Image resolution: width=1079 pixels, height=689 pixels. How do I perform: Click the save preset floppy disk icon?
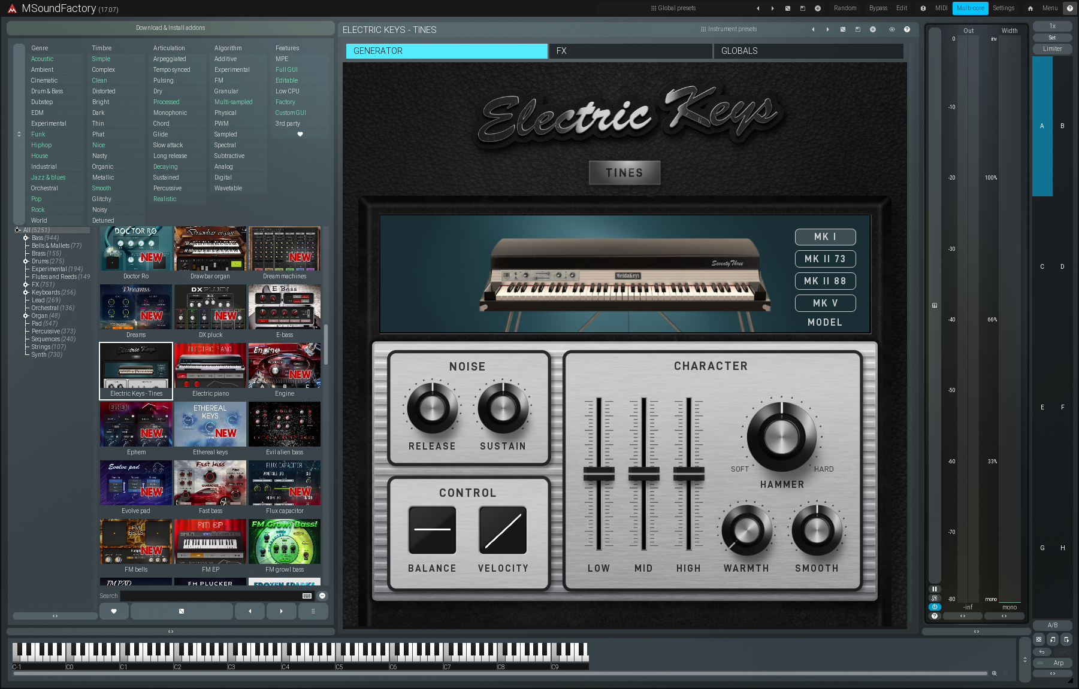point(857,30)
